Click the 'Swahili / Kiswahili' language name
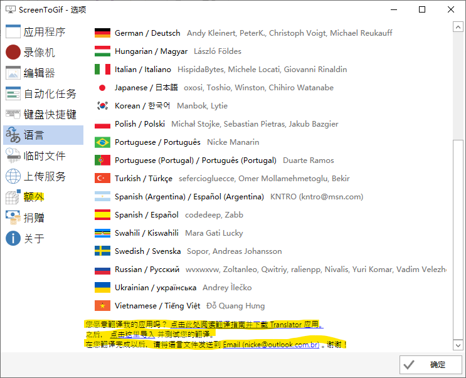 147,233
